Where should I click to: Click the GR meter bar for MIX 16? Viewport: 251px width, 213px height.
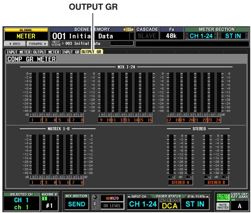click(x=150, y=92)
